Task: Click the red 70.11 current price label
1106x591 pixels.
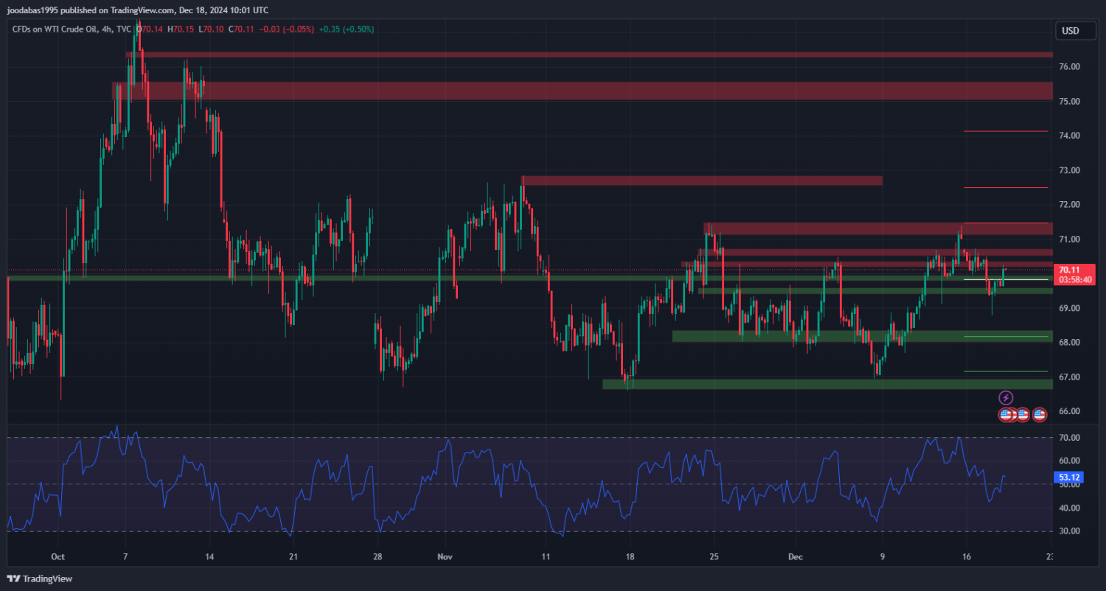Action: pos(1070,270)
